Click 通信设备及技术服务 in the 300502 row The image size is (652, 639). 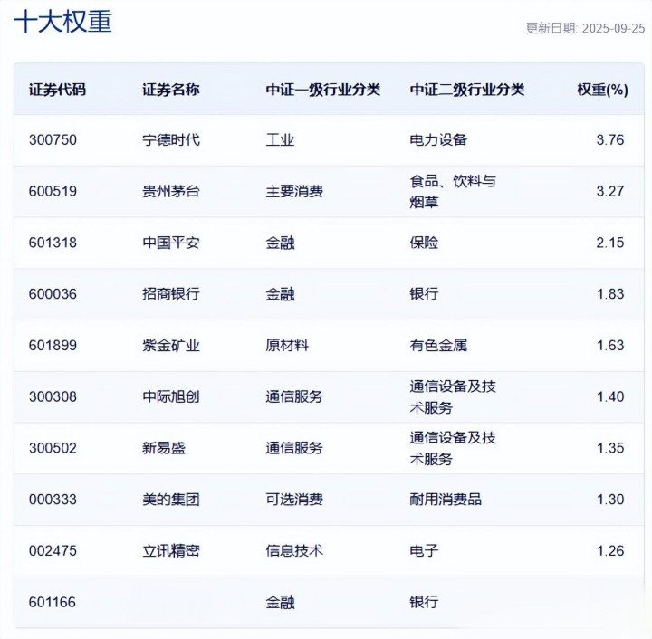point(453,448)
